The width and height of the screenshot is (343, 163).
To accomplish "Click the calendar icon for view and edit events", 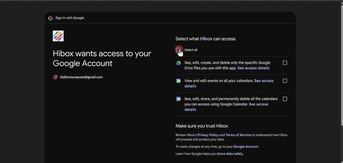I will pyautogui.click(x=178, y=81).
